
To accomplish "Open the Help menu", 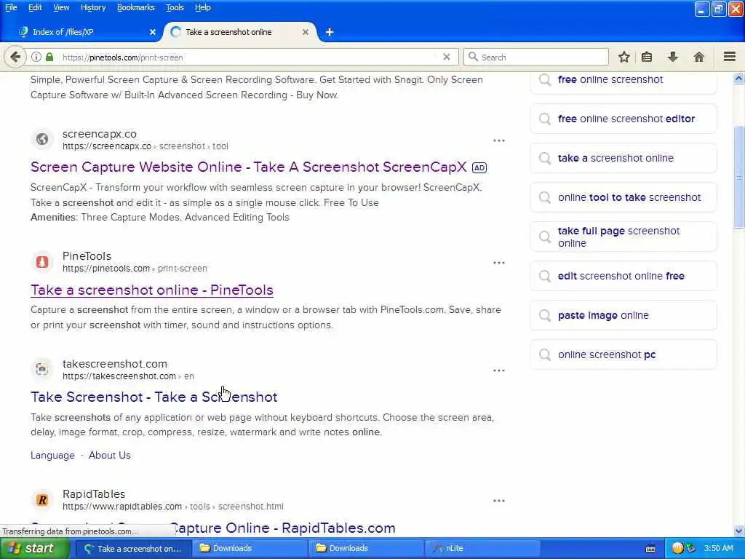I will 203,7.
